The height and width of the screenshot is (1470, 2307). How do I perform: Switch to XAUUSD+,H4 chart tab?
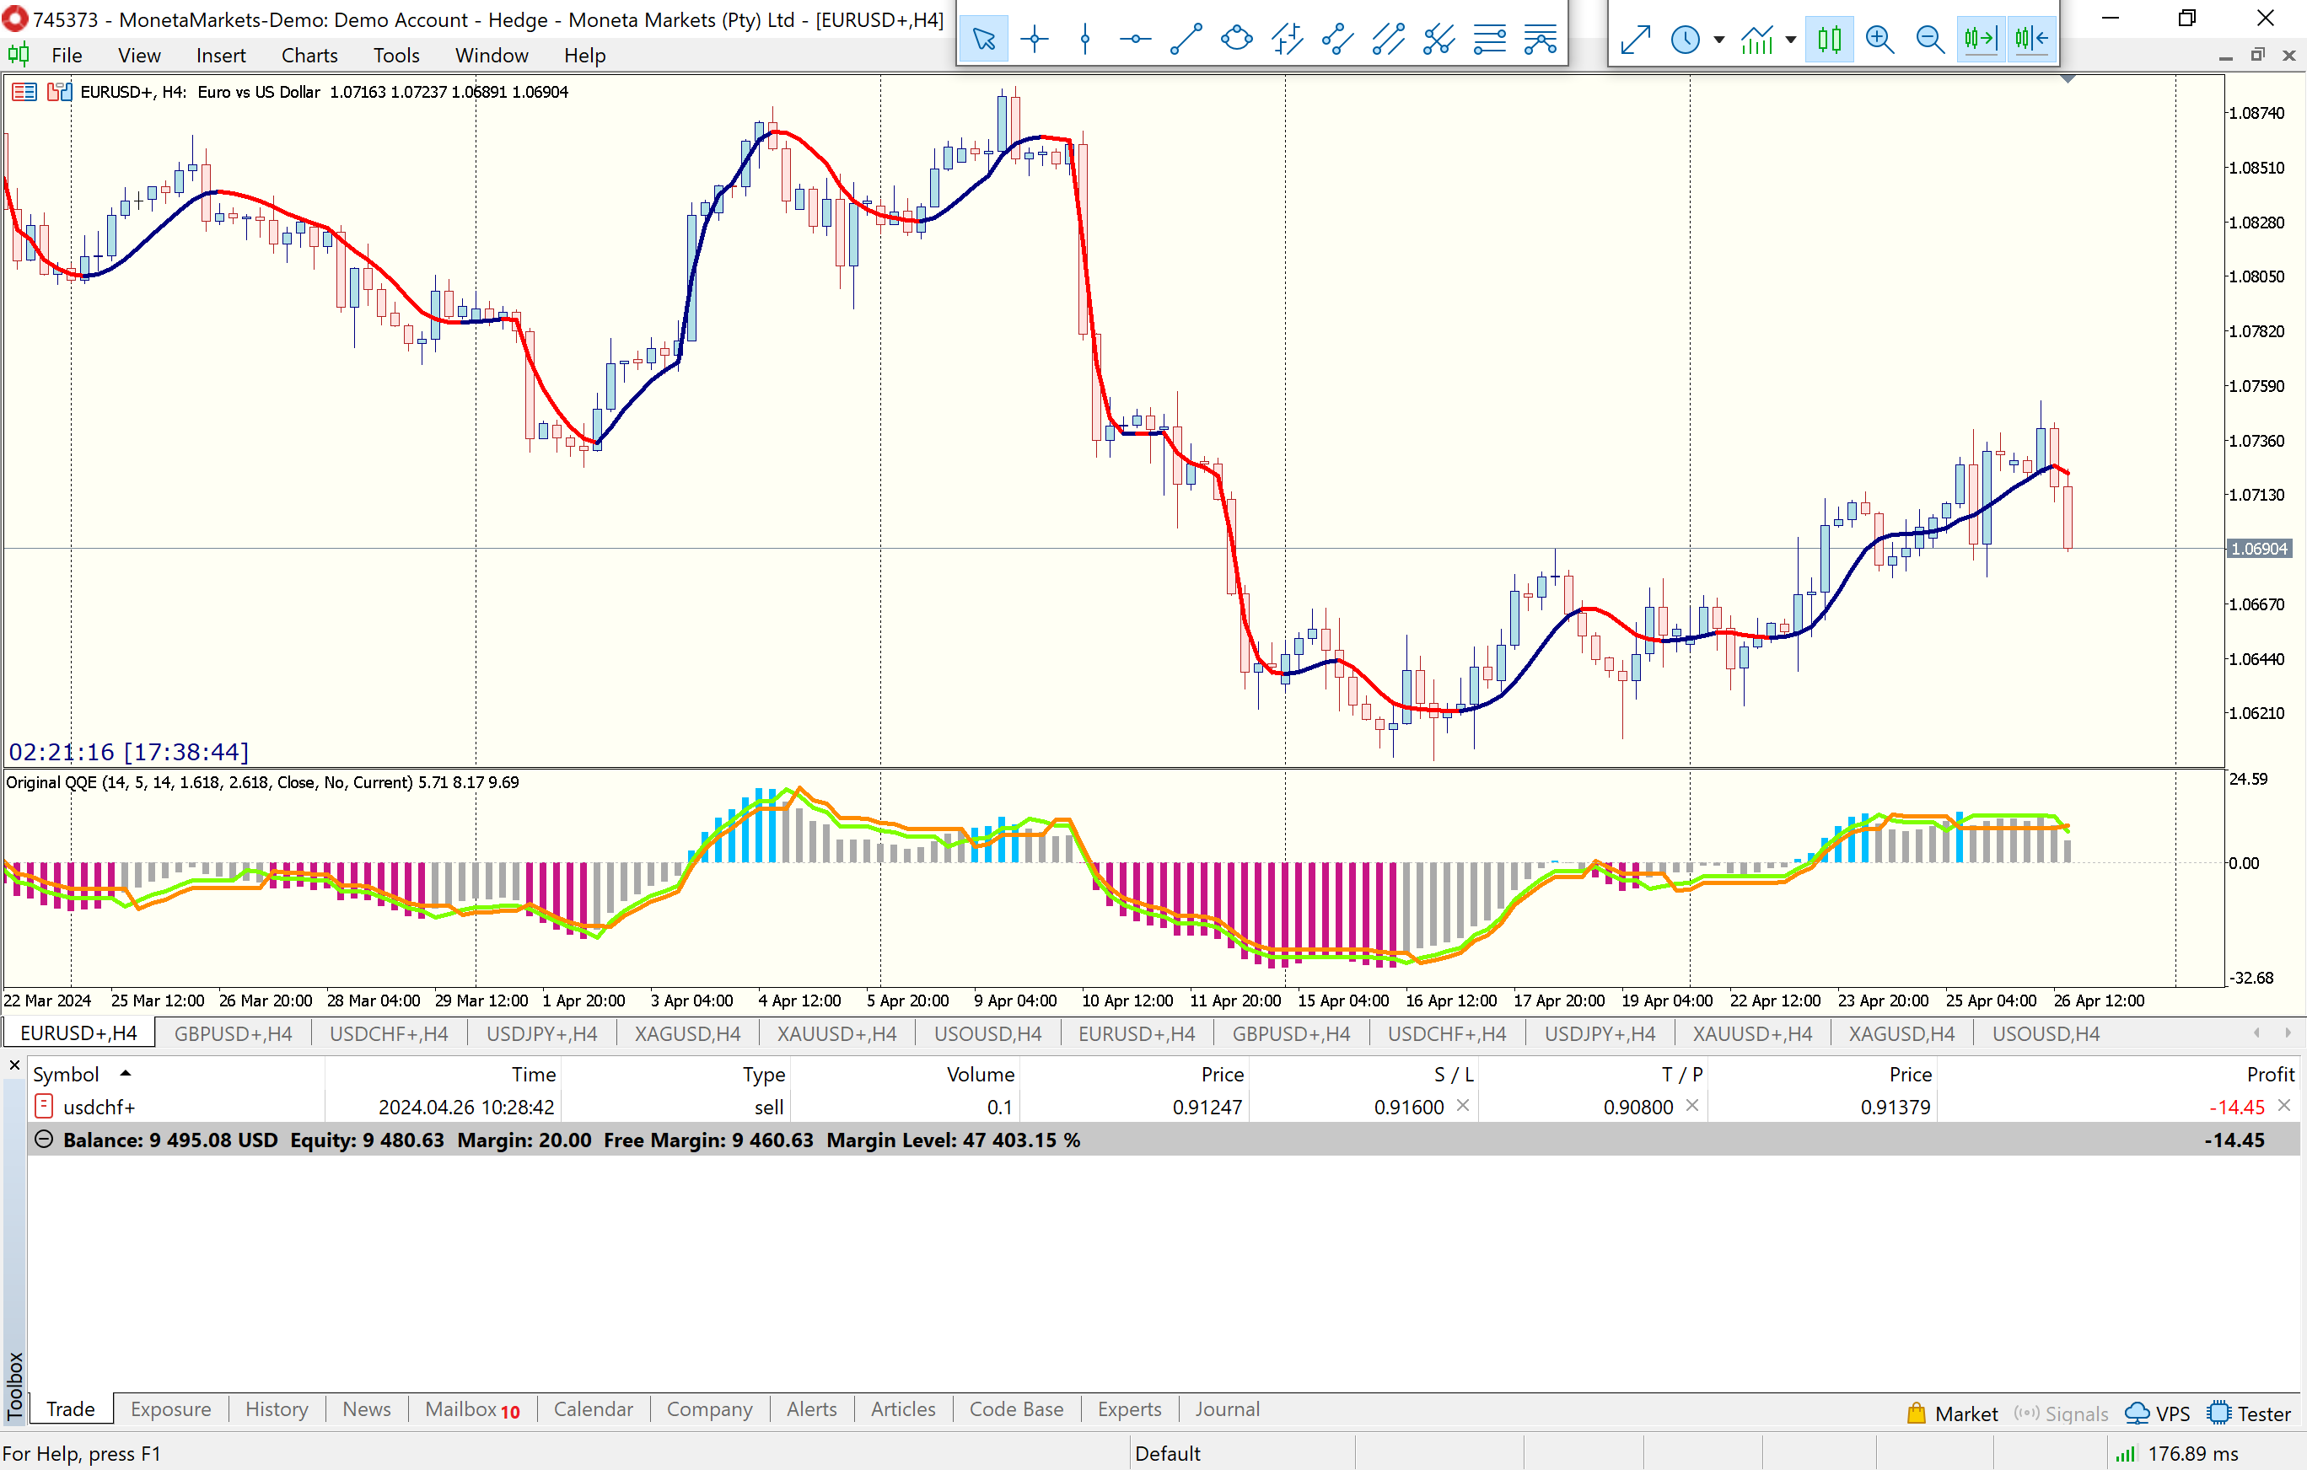pyautogui.click(x=836, y=1033)
